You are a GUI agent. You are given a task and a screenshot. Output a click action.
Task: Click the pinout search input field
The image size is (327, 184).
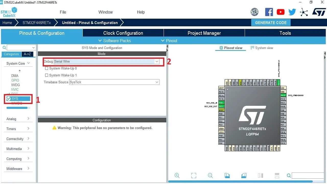pos(308,176)
